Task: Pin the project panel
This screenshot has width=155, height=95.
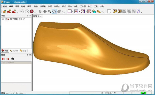Action: (27, 16)
